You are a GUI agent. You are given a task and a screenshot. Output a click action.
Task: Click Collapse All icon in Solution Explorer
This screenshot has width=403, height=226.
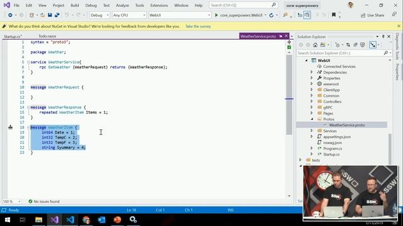click(355, 45)
